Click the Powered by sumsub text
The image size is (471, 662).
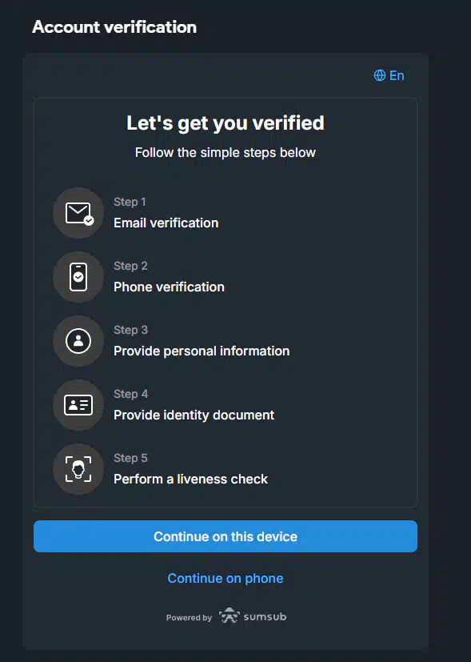226,617
